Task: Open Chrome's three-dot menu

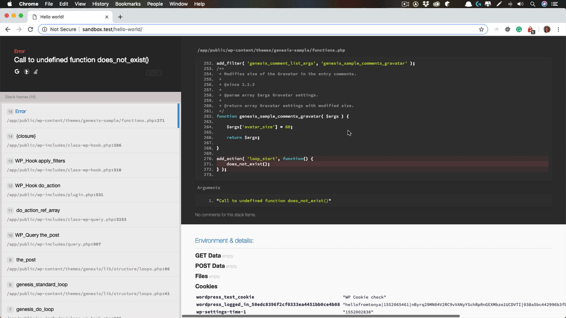Action: click(558, 29)
